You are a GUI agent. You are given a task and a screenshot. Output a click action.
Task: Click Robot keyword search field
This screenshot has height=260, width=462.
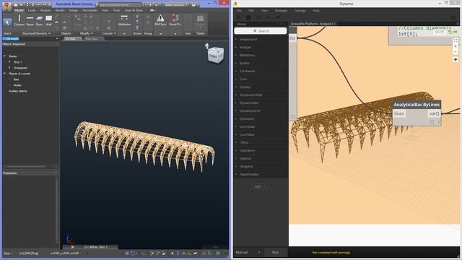point(120,5)
